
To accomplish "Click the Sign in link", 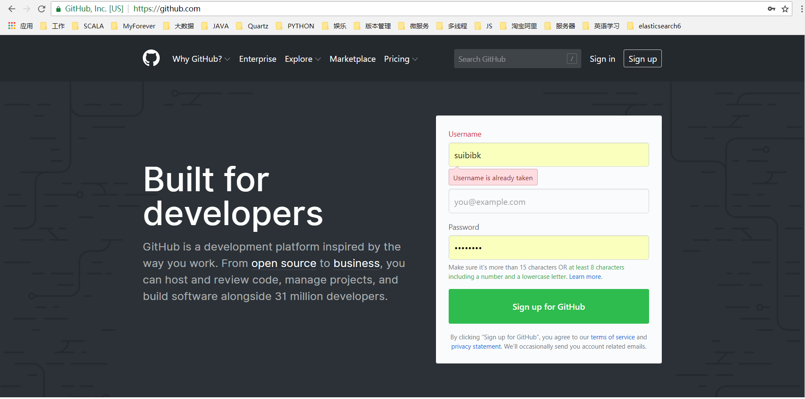I will 602,59.
